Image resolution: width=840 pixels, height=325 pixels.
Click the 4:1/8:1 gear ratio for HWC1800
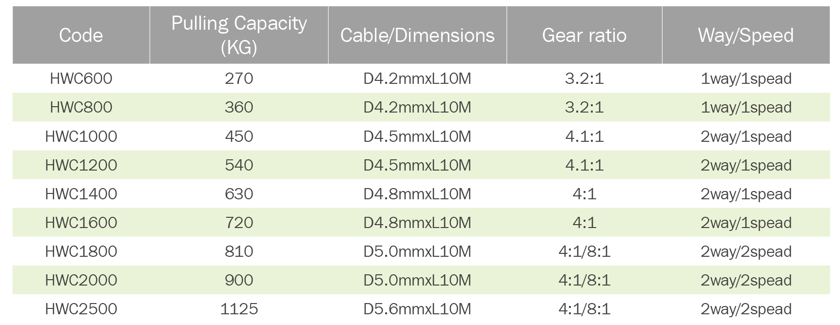[x=584, y=251]
